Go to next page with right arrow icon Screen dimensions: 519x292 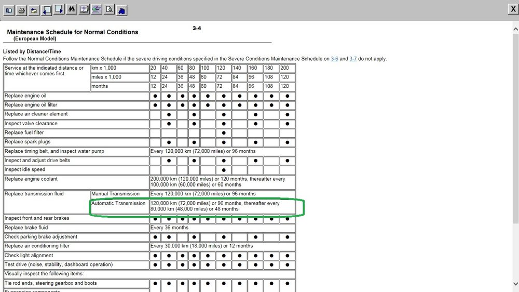point(59,9)
